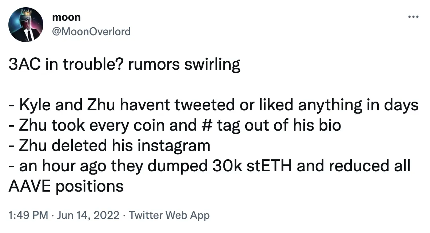Click the word "instagram" in the tweet
Image resolution: width=430 pixels, height=233 pixels.
click(174, 146)
